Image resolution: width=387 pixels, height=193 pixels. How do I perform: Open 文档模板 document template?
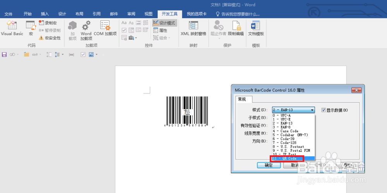click(x=256, y=28)
